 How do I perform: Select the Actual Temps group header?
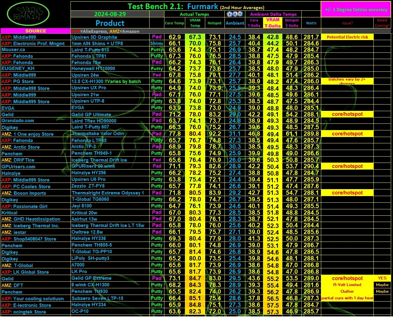[x=194, y=14]
